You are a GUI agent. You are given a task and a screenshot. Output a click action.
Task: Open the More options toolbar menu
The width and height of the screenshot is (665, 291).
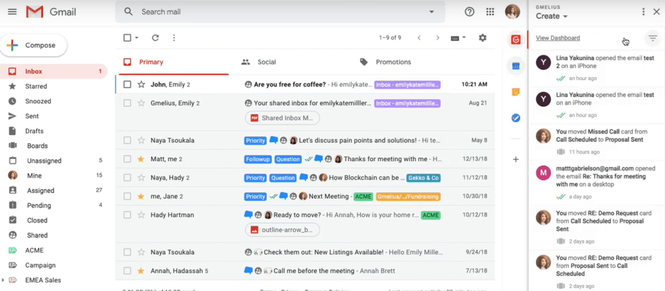pyautogui.click(x=174, y=38)
